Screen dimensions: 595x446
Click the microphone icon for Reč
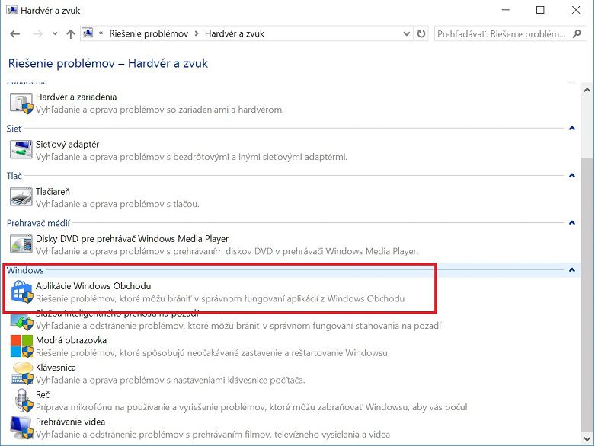[23, 400]
